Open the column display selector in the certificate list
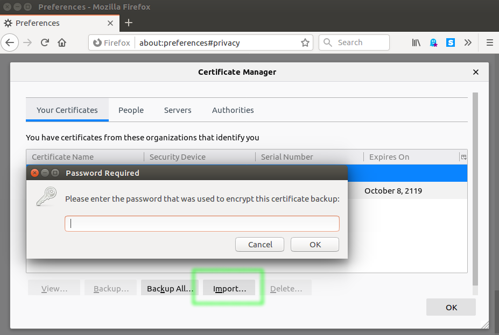Viewport: 499px width, 335px height. pos(463,156)
